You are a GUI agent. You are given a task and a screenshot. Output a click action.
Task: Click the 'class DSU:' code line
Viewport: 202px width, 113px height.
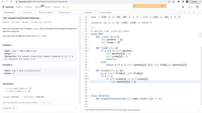click(97, 34)
